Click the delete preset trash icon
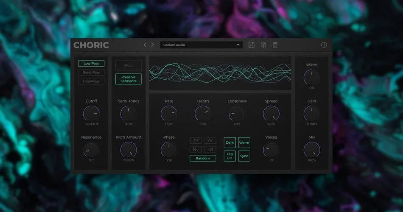This screenshot has height=212, width=403. pyautogui.click(x=275, y=45)
